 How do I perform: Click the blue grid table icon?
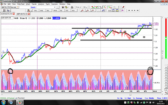(113, 10)
